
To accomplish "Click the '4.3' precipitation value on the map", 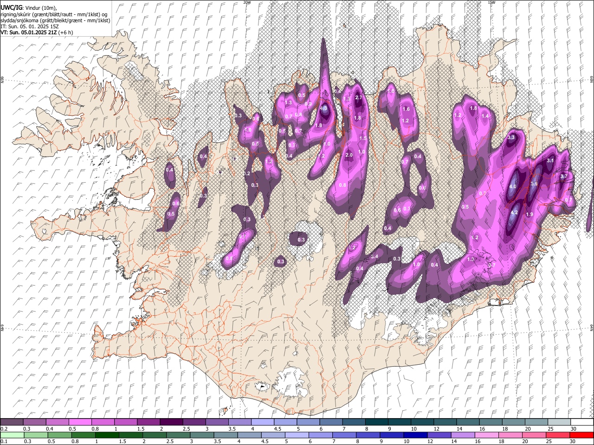I will 324,108.
